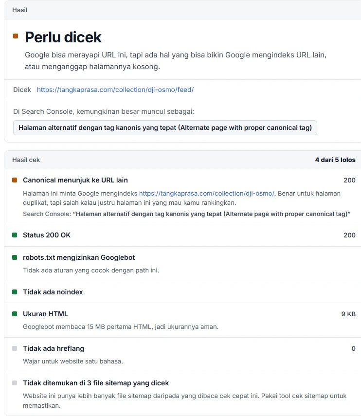Click the 'Dicek' label
Image resolution: width=361 pixels, height=416 pixels.
(x=22, y=90)
